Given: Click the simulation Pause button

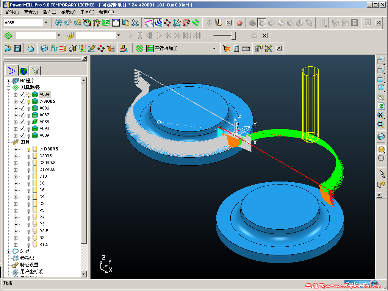Looking at the screenshot, I should coord(140,36).
